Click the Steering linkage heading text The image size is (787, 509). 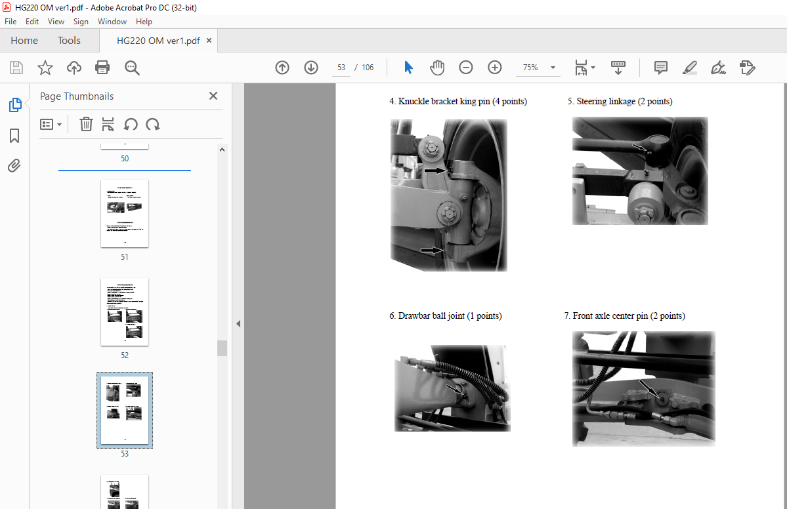(x=620, y=101)
